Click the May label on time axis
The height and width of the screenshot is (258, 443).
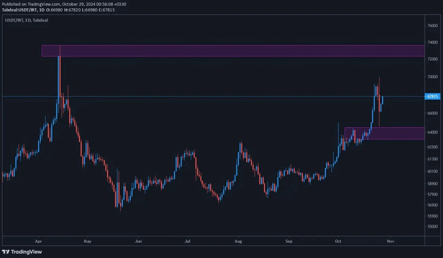(88, 241)
